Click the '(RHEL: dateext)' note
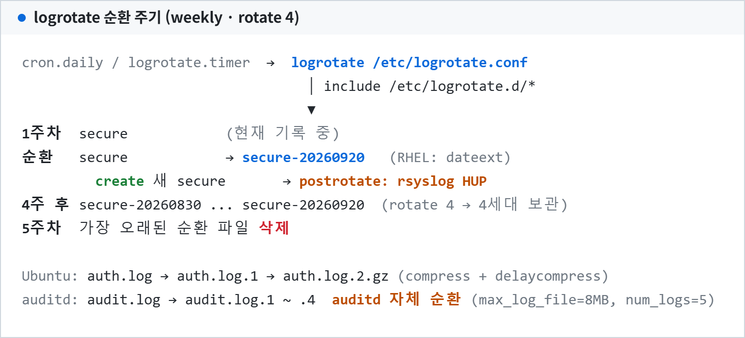 click(450, 158)
